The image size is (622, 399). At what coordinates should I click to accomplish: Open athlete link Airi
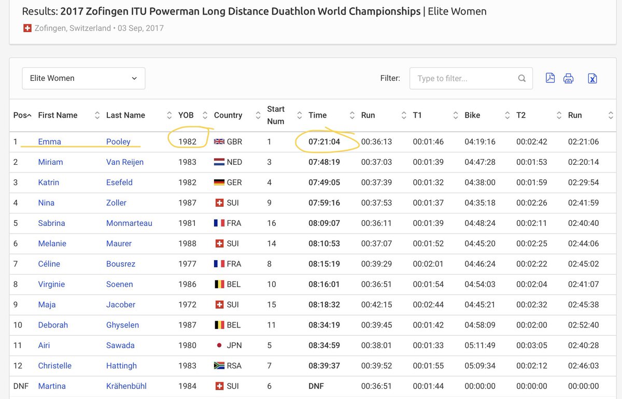pos(45,345)
